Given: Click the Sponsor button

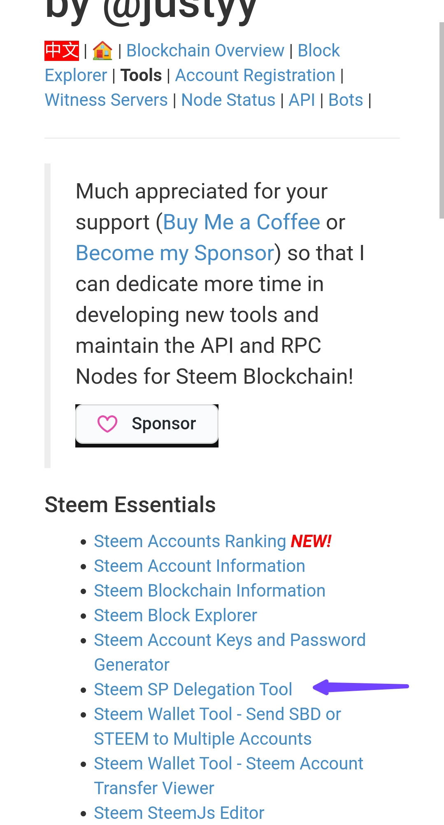Looking at the screenshot, I should pyautogui.click(x=147, y=424).
